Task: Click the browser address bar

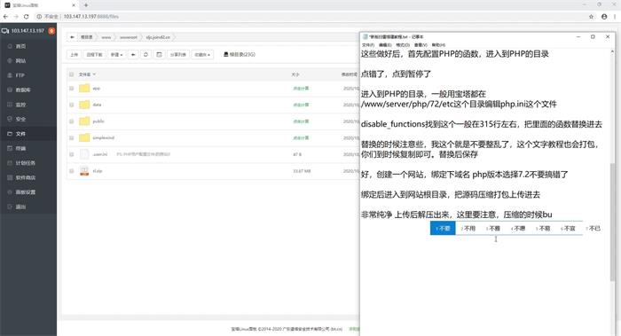Action: click(309, 17)
